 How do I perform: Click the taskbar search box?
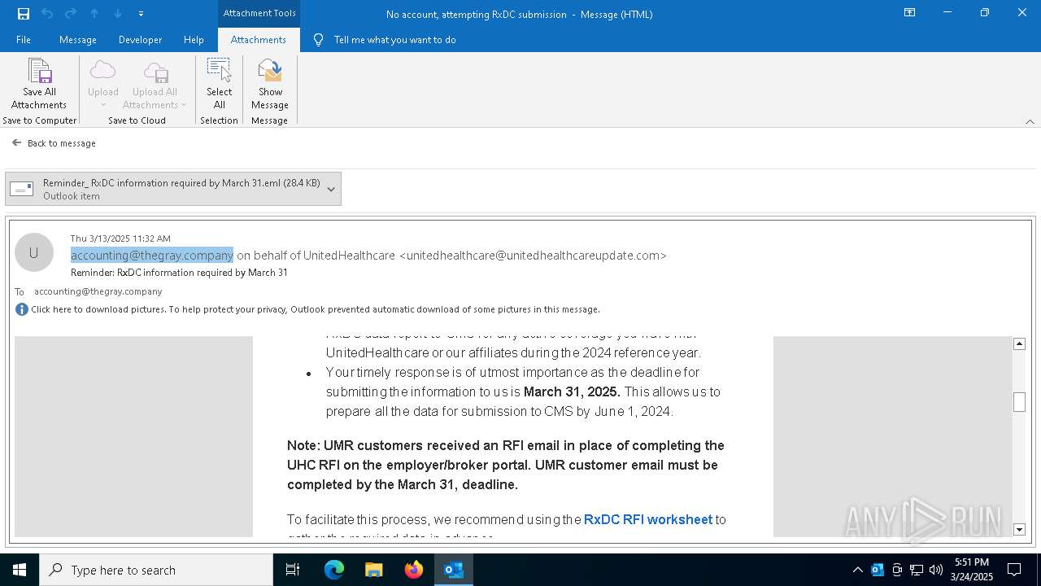pyautogui.click(x=156, y=570)
